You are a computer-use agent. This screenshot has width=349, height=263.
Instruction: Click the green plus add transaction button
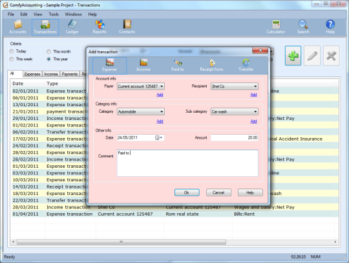[293, 56]
